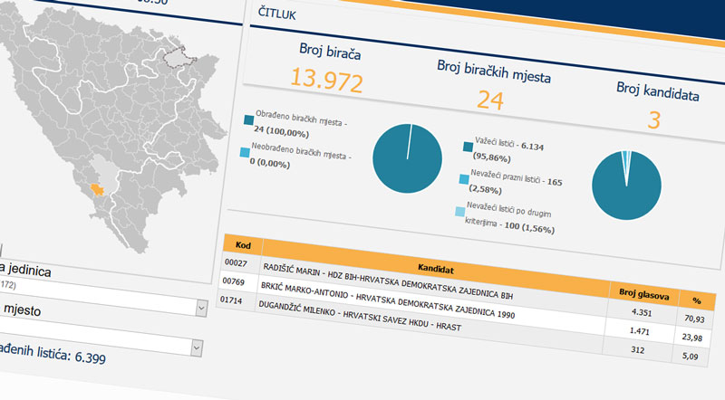Click the ČITLUK heading
Screen dimensions: 725x400
275,15
